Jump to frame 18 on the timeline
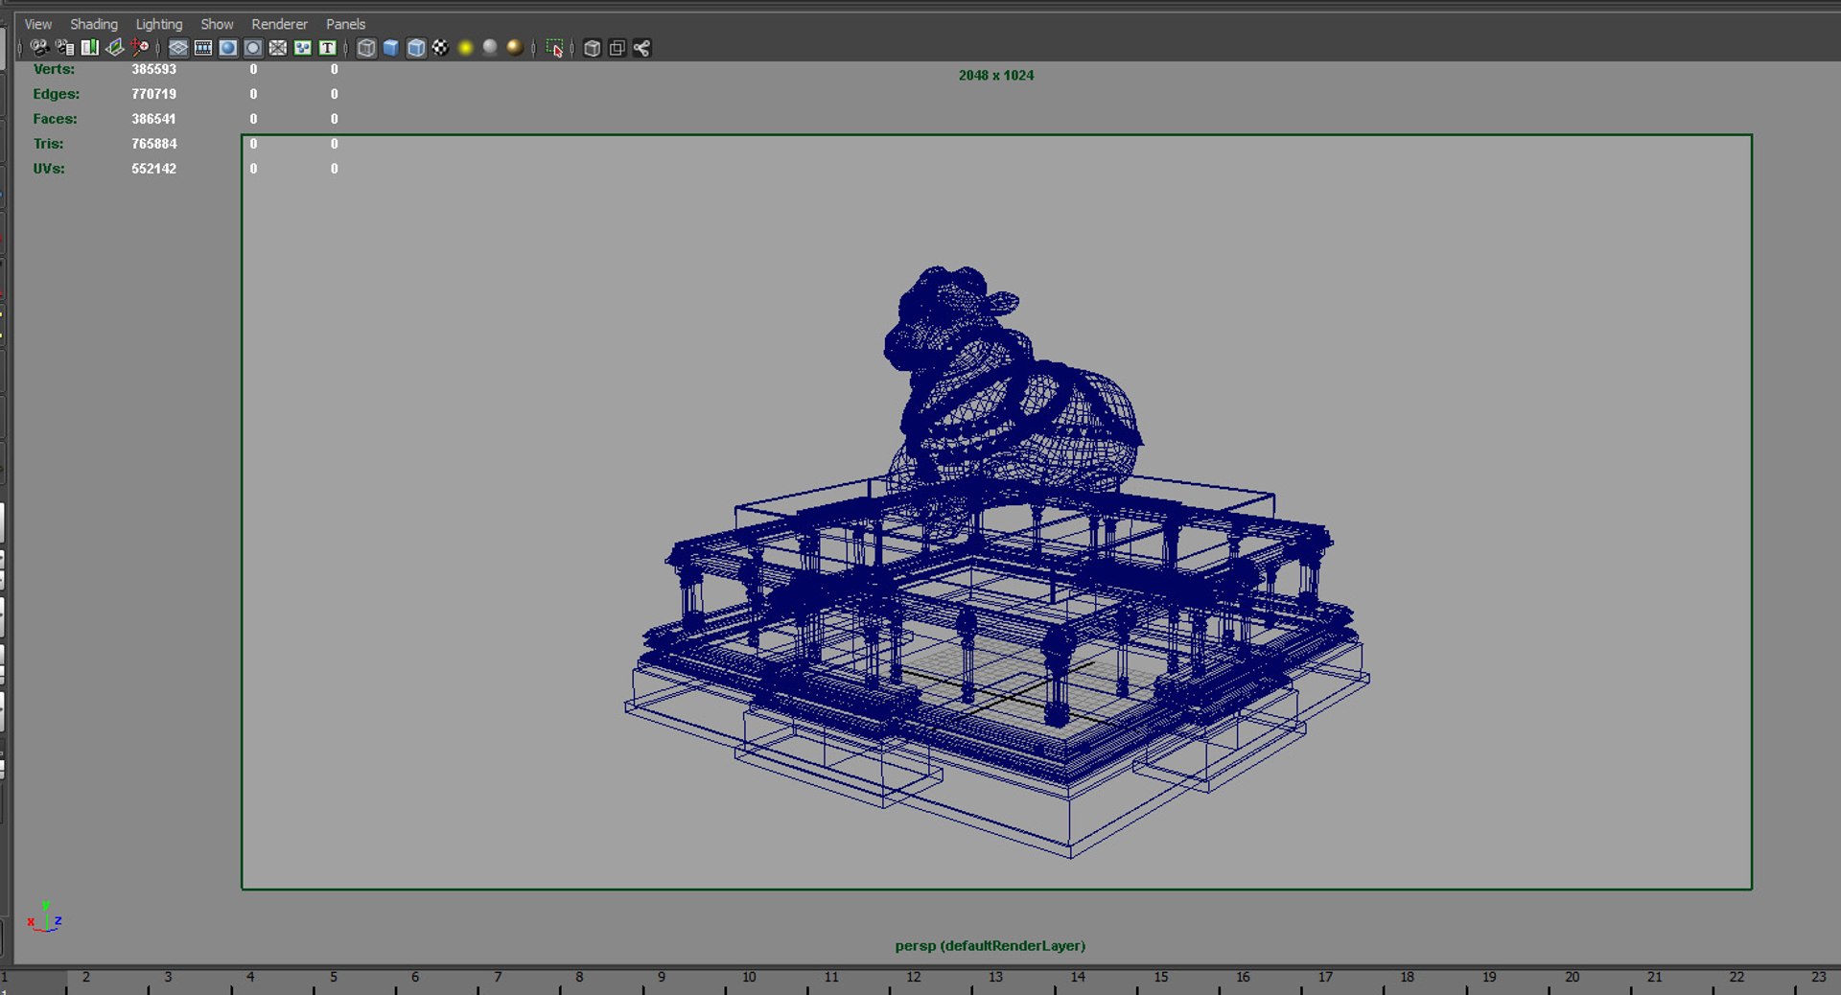 1407,978
